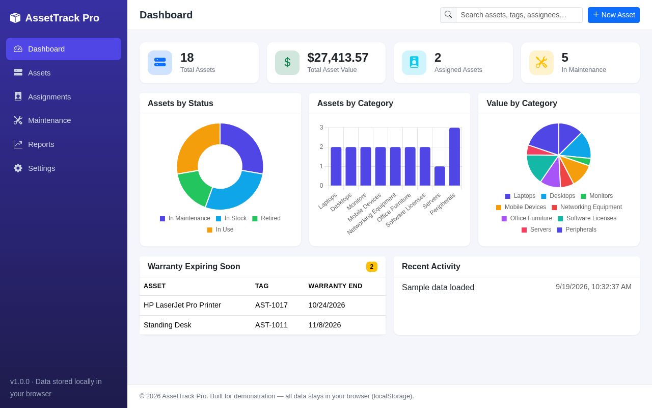Image resolution: width=652 pixels, height=408 pixels.
Task: Click the Assignments badge icon in sidebar
Action: coord(18,96)
